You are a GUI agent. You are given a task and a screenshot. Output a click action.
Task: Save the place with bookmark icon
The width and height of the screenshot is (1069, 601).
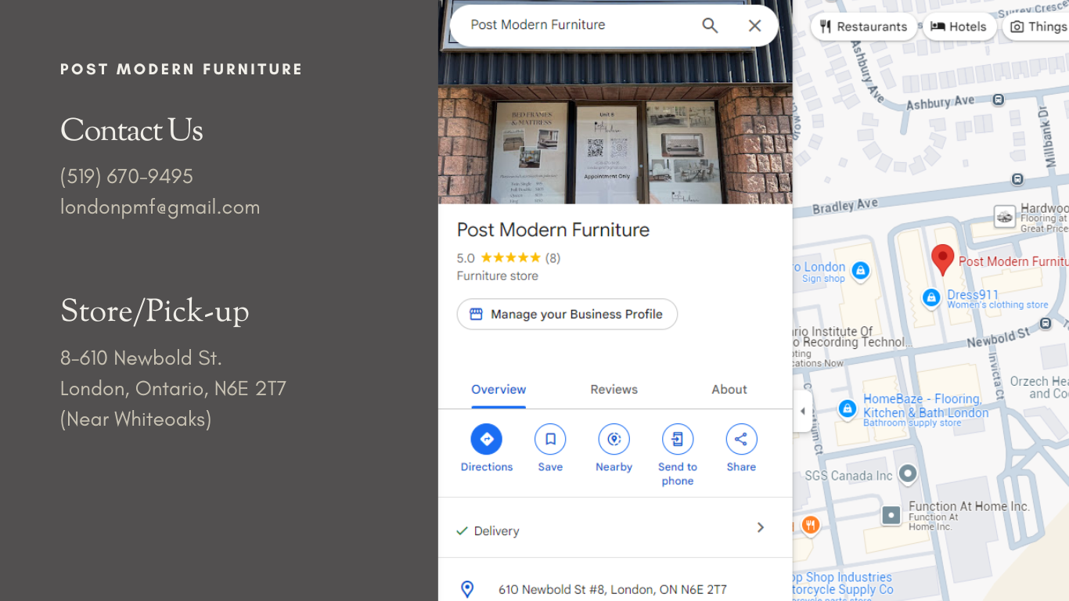click(x=550, y=439)
